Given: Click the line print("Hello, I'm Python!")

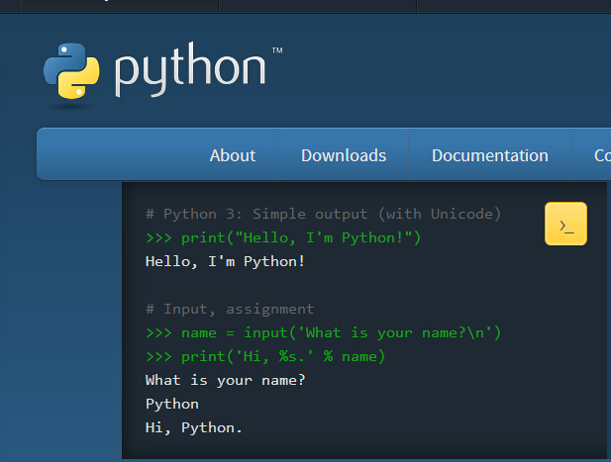Looking at the screenshot, I should (x=283, y=237).
